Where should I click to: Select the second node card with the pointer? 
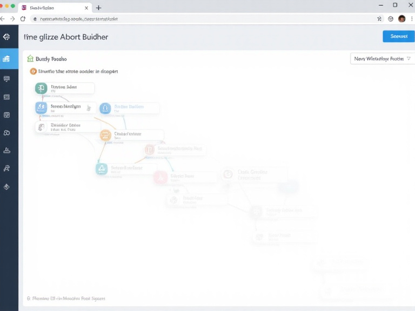65,108
